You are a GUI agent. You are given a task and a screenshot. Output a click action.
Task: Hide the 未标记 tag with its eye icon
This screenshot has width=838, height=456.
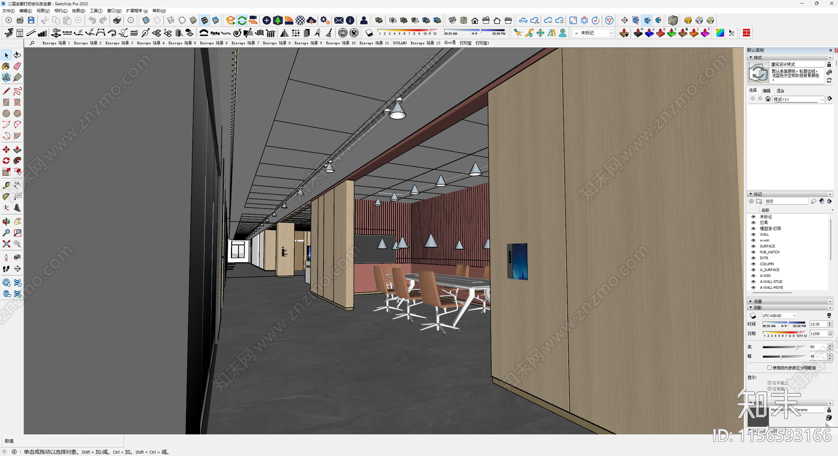pos(754,217)
